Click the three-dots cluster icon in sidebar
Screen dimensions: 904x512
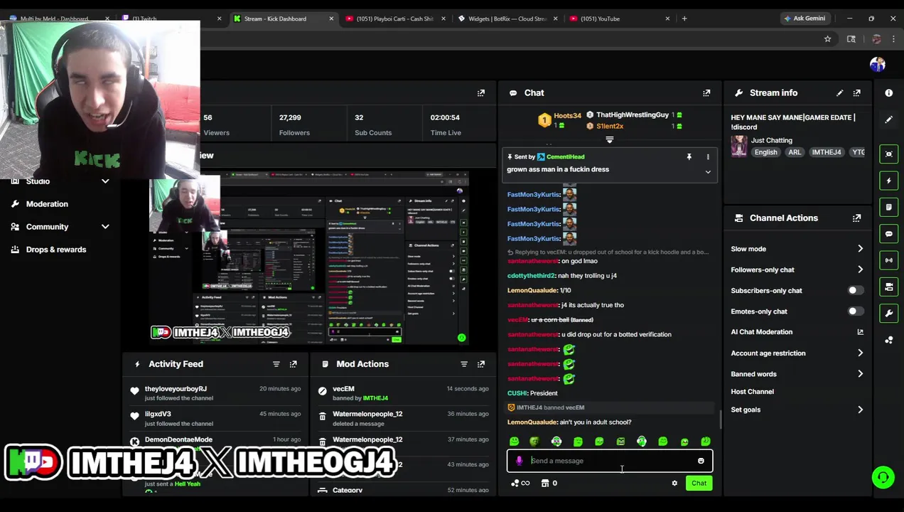(x=888, y=340)
